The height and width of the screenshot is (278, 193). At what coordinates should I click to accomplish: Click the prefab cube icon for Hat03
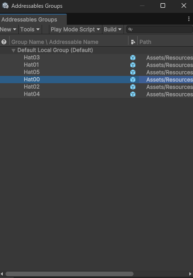[133, 58]
